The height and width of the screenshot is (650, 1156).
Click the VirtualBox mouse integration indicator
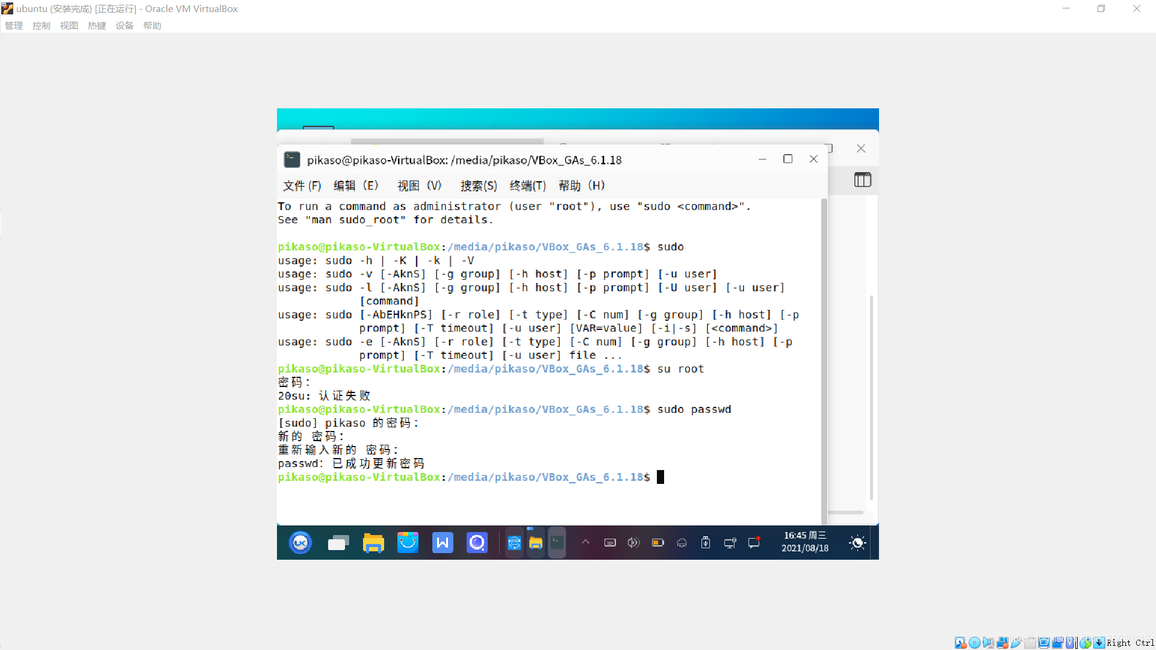pos(1085,643)
